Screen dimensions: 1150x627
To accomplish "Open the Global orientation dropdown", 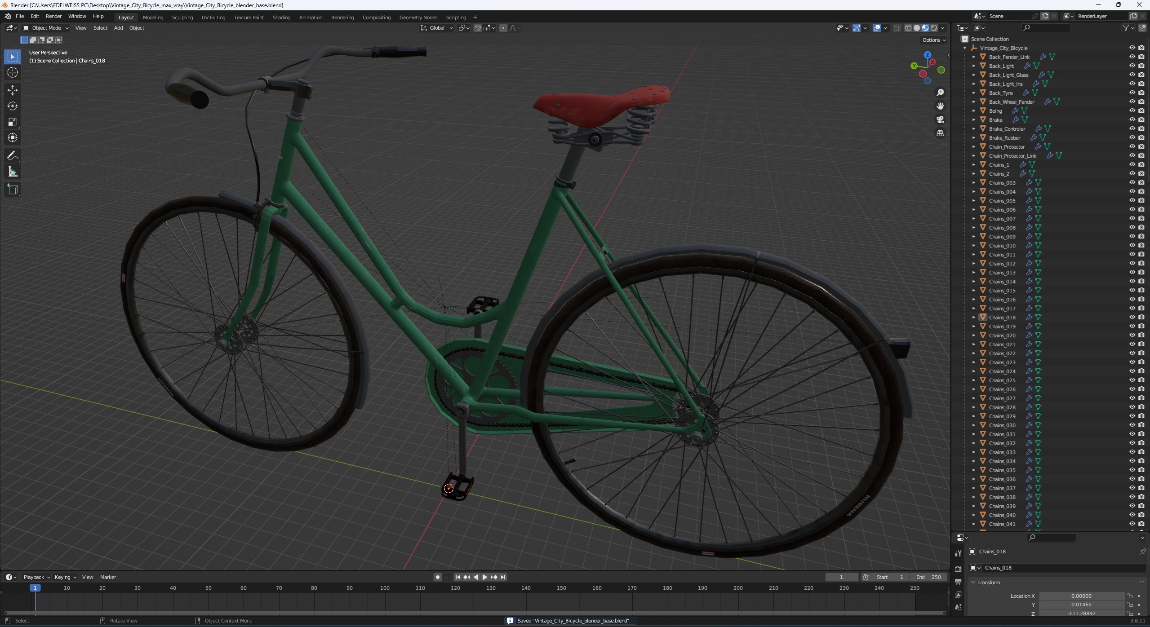I will point(437,28).
